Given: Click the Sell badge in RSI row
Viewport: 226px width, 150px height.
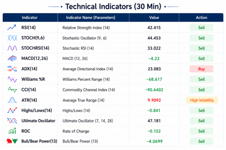Looking at the screenshot, I should pyautogui.click(x=202, y=28).
